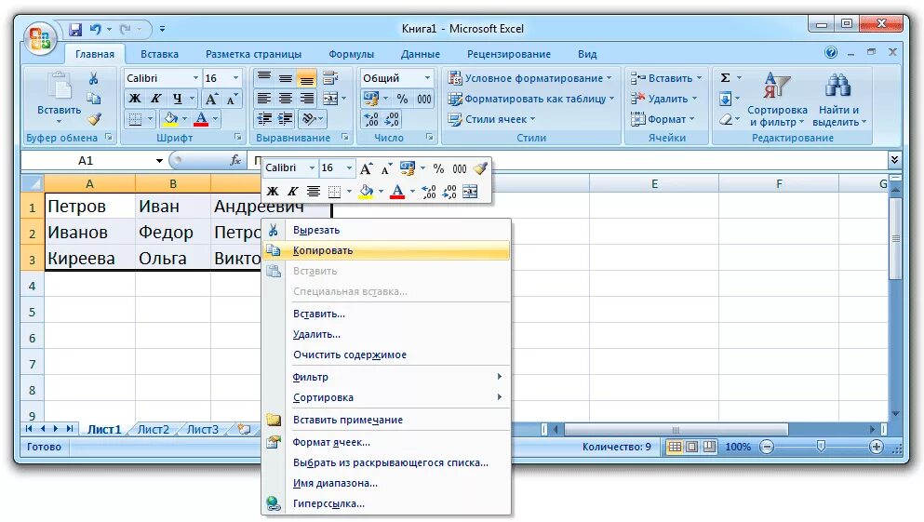Click the Office button orb
Image resolution: width=924 pixels, height=522 pixels.
[x=40, y=39]
